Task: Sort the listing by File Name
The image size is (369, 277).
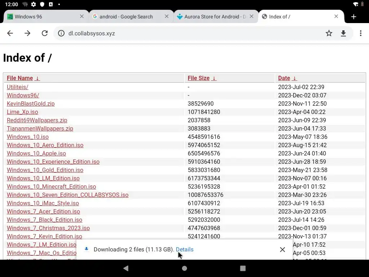Action: 23,78
